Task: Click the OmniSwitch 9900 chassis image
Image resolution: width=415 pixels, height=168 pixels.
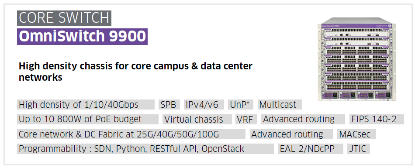Action: point(357,59)
